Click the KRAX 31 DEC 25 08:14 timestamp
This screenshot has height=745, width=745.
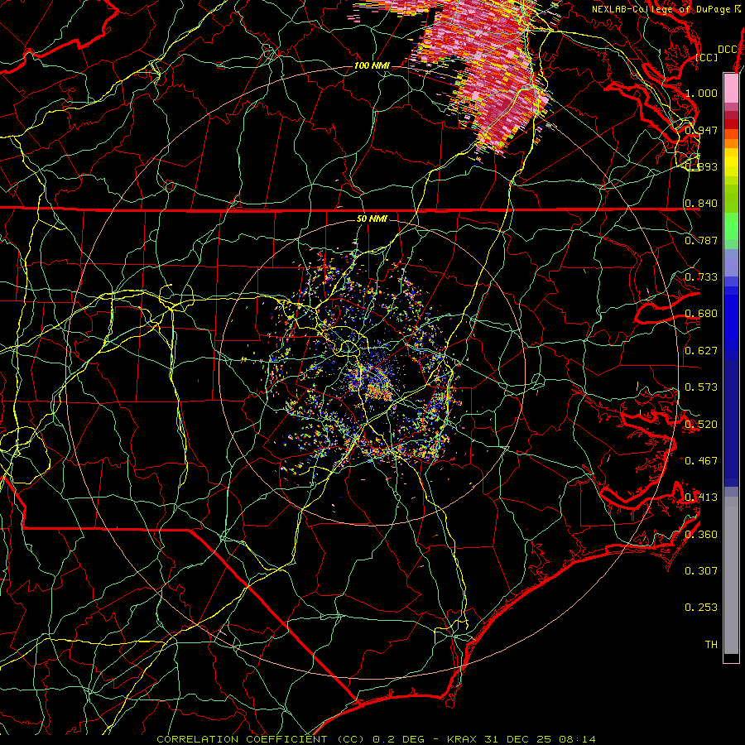click(521, 739)
